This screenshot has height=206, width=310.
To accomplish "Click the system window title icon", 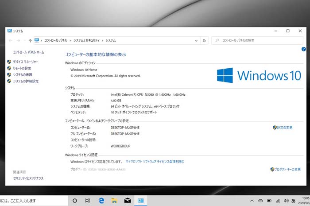I will 9,31.
